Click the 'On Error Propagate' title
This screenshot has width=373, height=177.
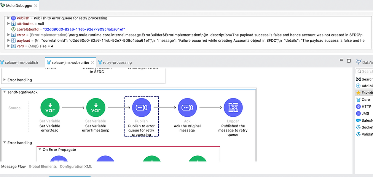tap(59, 150)
